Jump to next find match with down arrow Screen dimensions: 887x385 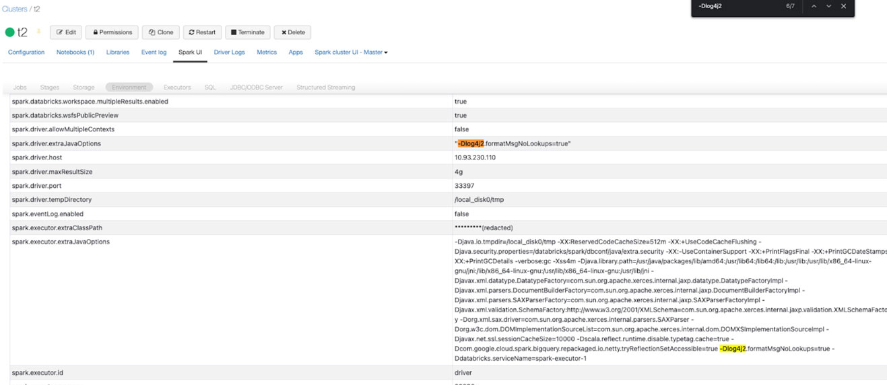(828, 6)
